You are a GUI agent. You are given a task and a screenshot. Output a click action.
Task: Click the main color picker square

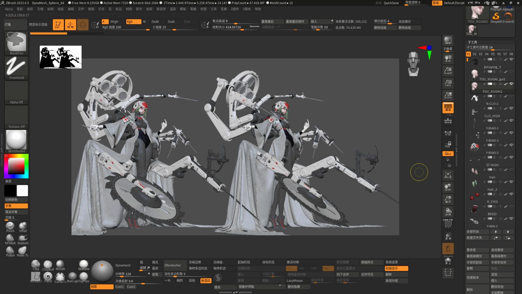(16, 166)
